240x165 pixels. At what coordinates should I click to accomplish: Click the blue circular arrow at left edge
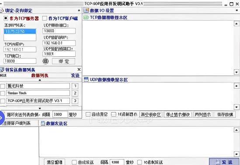pos(1,118)
